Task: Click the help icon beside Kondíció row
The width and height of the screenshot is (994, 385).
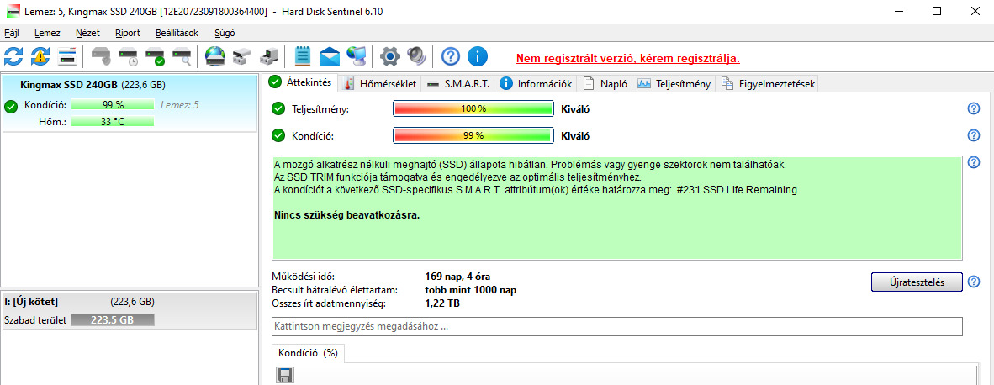Action: (975, 135)
